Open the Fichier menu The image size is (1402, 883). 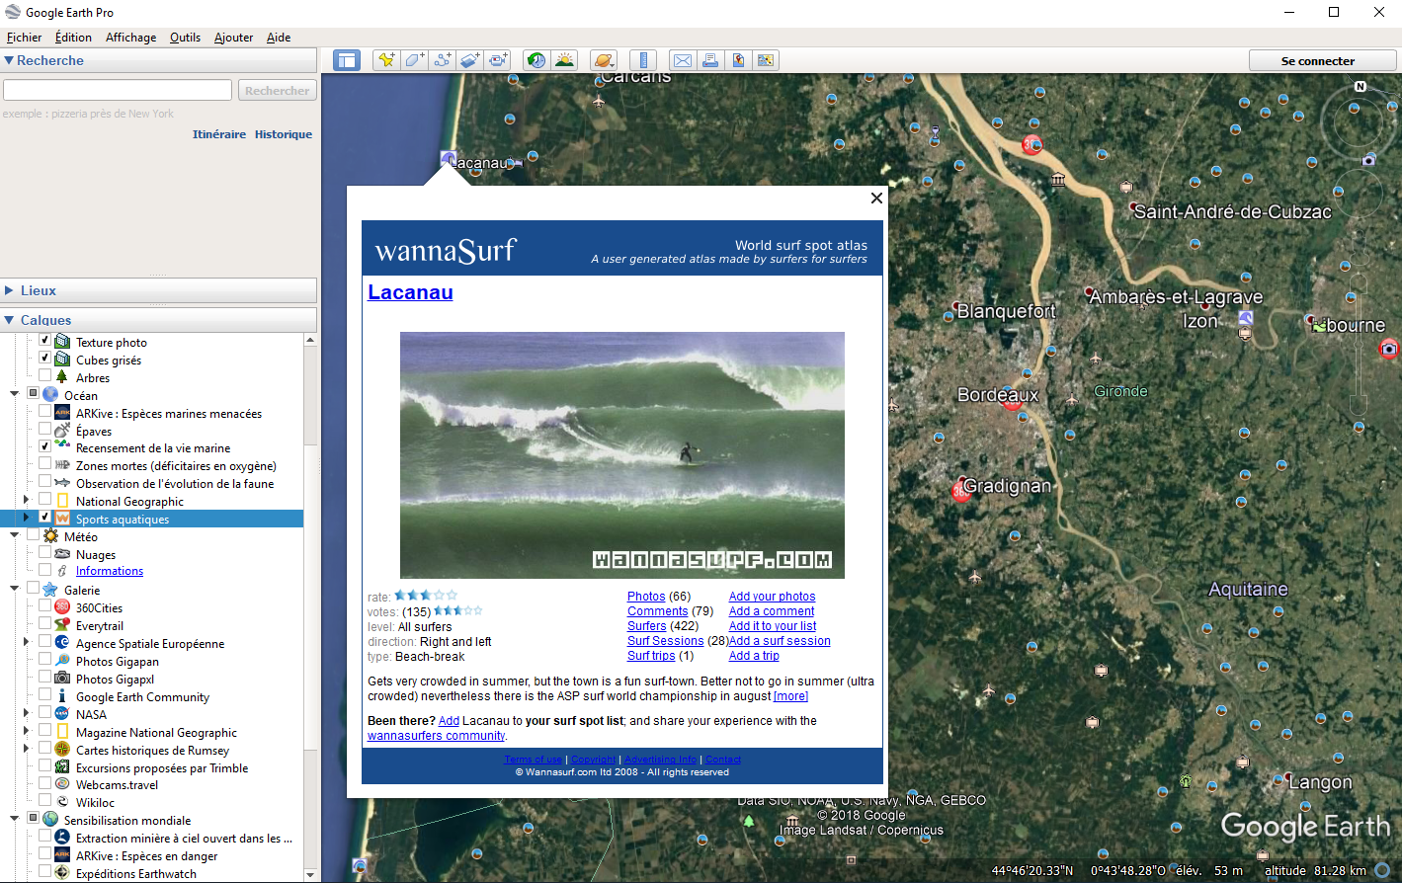25,38
